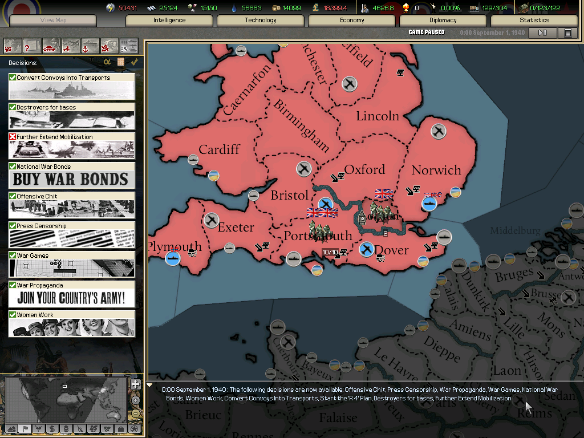The height and width of the screenshot is (438, 584).
Task: Select the dollar-sign economic map mode
Action: tap(52, 429)
